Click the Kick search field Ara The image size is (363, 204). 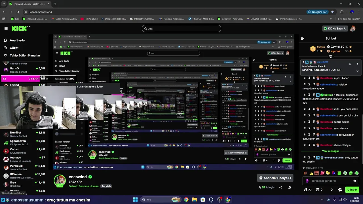[x=181, y=29]
